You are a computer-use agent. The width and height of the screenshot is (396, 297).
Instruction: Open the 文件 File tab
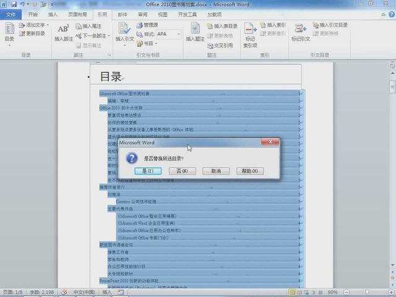pyautogui.click(x=11, y=15)
